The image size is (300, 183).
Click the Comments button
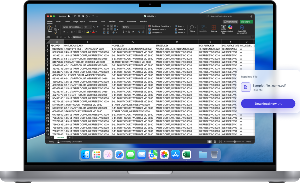[230, 22]
